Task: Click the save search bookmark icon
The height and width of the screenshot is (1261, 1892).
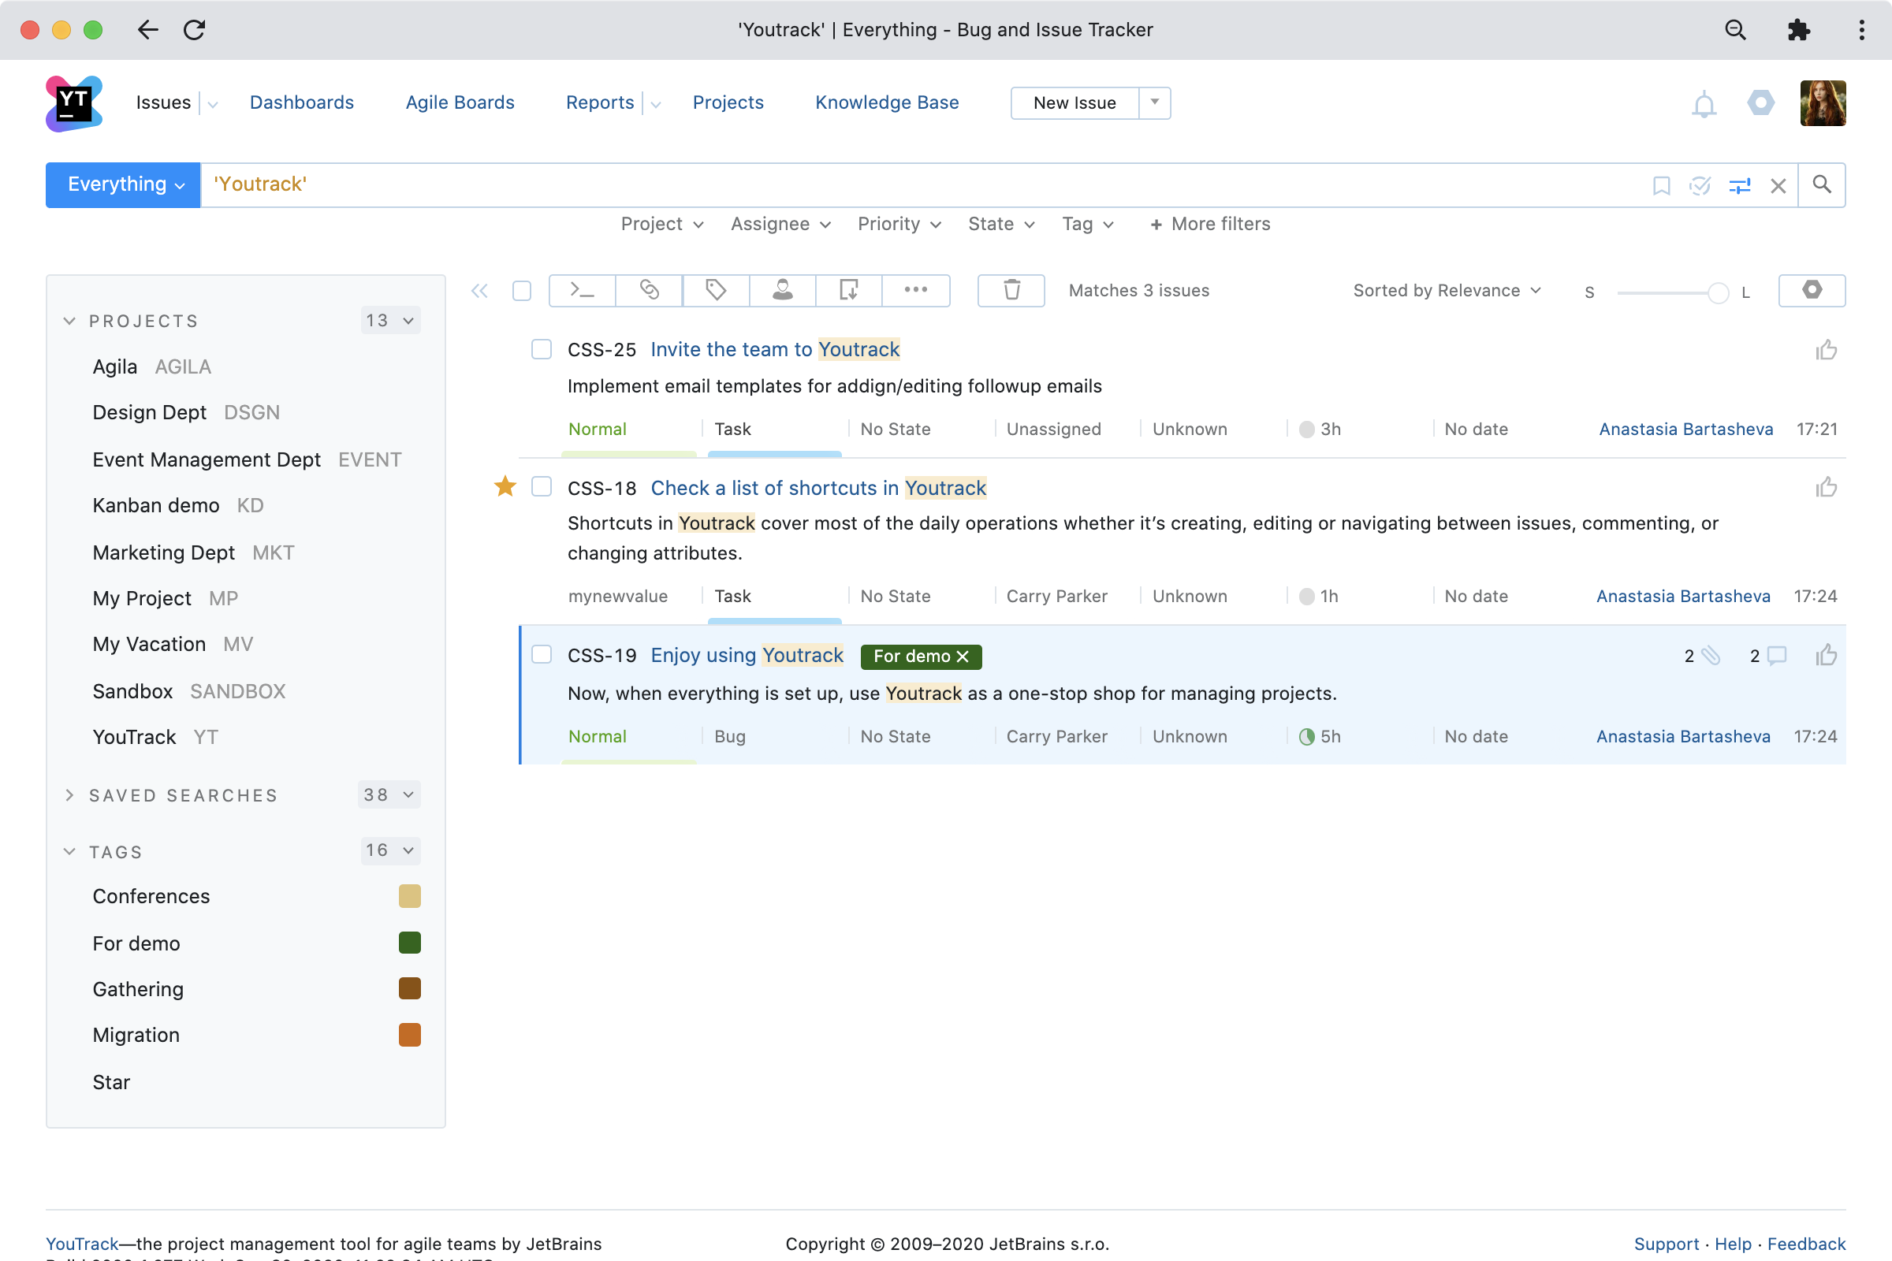Action: (x=1661, y=186)
